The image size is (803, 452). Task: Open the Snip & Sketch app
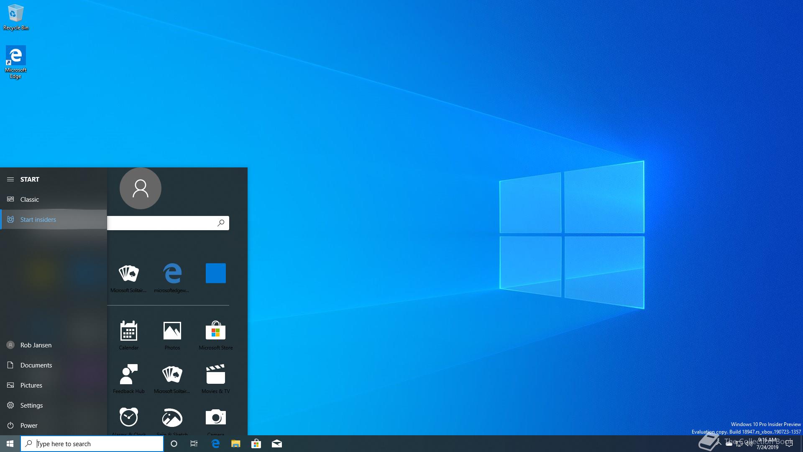coord(172,421)
